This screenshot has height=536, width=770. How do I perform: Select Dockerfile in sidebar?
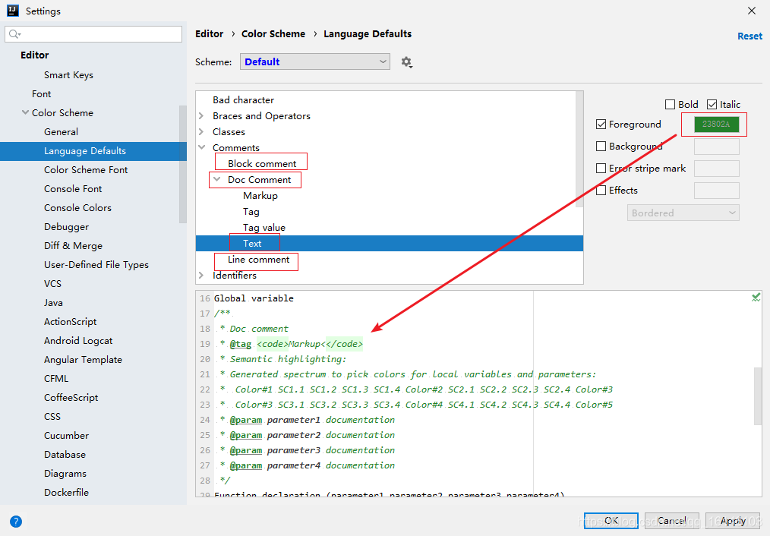tap(66, 492)
